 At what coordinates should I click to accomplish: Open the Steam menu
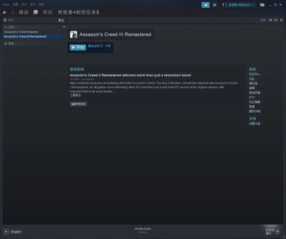point(6,4)
